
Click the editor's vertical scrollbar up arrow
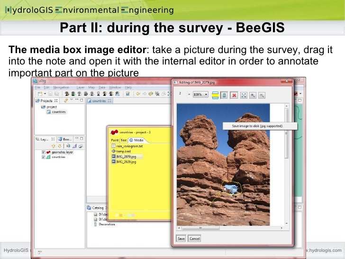point(286,106)
